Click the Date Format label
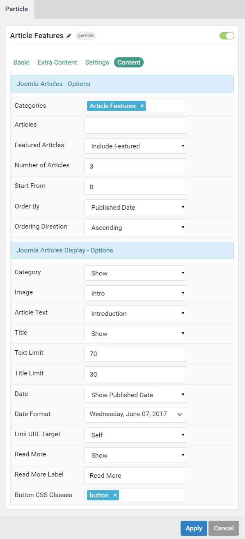 [x=33, y=414]
